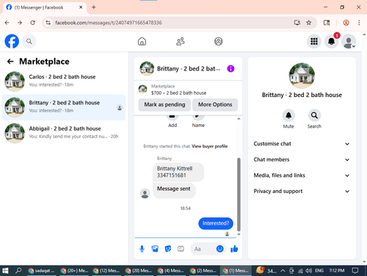Click the large house photo in the info panel
Screen dimensions: 367x276
(302, 76)
